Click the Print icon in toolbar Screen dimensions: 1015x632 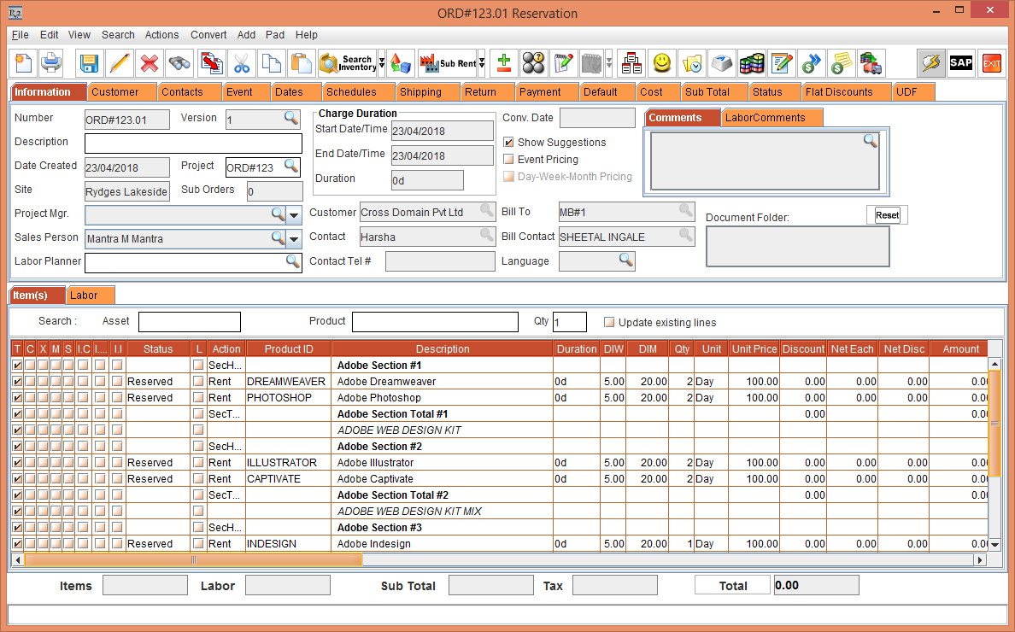coord(52,63)
